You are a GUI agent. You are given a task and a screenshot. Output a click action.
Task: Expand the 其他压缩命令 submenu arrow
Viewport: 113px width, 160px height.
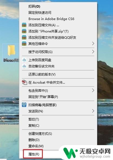point(93,44)
